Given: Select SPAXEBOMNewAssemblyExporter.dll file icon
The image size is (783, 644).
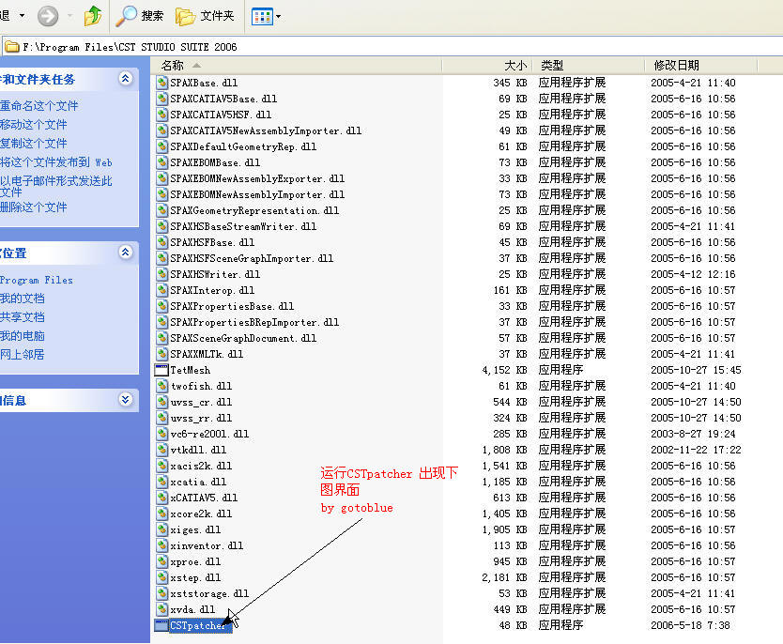Looking at the screenshot, I should coord(161,178).
